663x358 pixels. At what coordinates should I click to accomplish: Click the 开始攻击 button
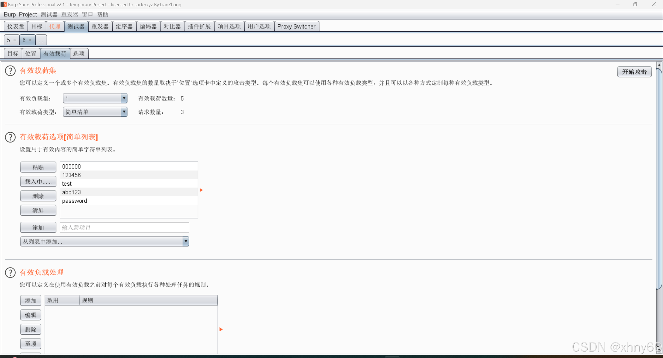click(634, 72)
